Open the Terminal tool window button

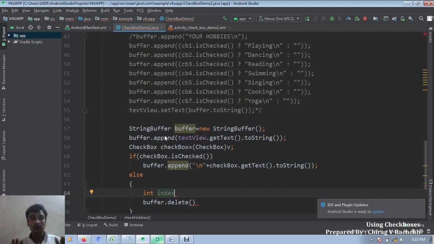click(x=134, y=225)
